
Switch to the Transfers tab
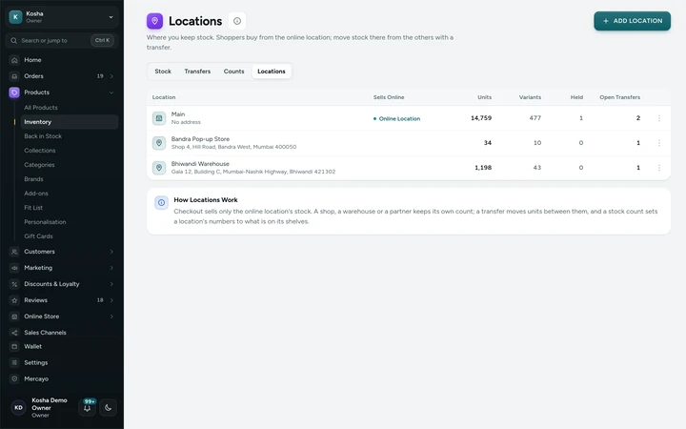click(x=197, y=71)
